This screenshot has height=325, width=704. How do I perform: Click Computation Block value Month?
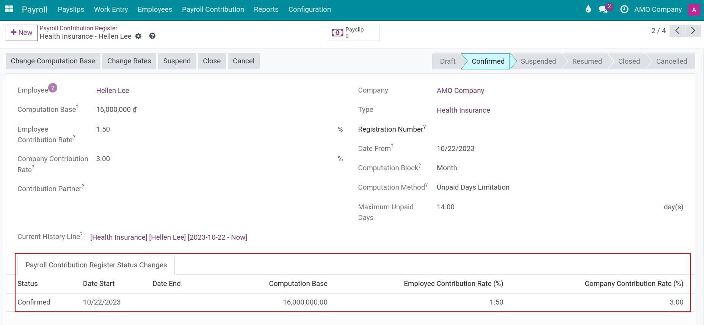coord(447,168)
